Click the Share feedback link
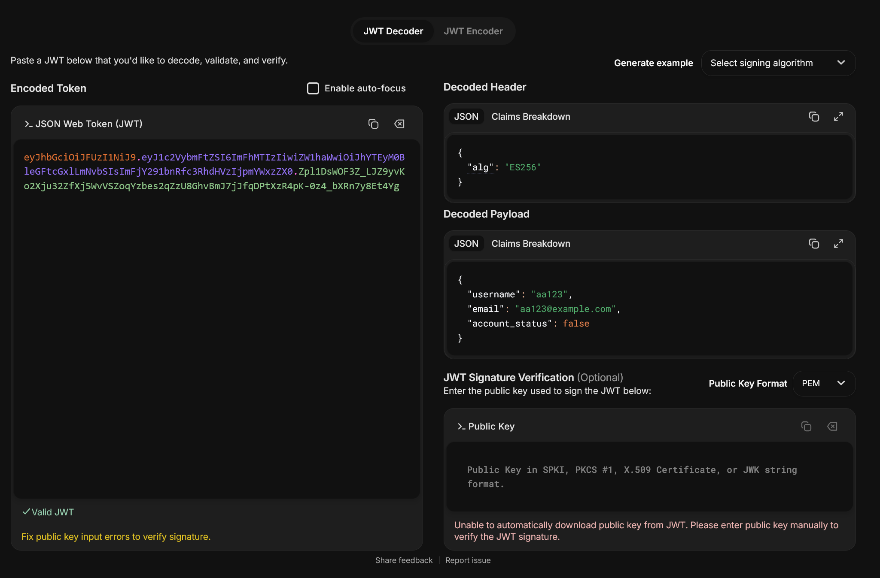 click(x=404, y=560)
